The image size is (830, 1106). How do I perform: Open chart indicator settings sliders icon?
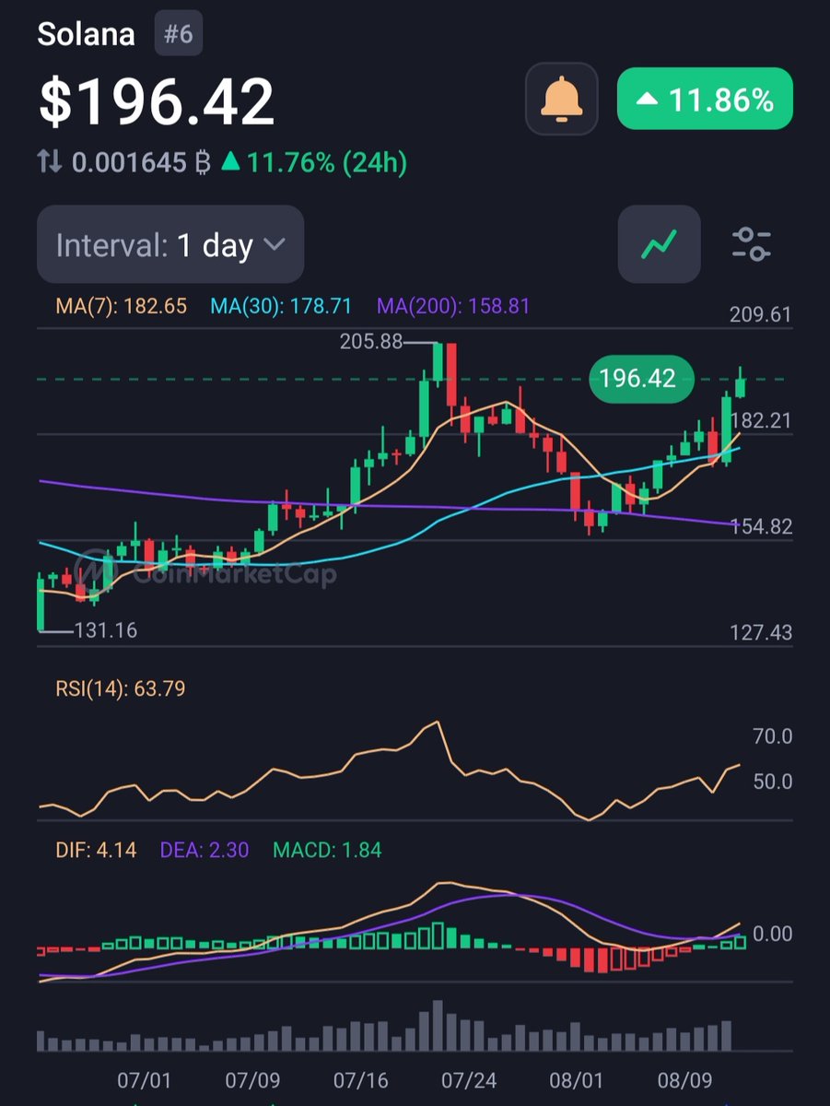(752, 244)
